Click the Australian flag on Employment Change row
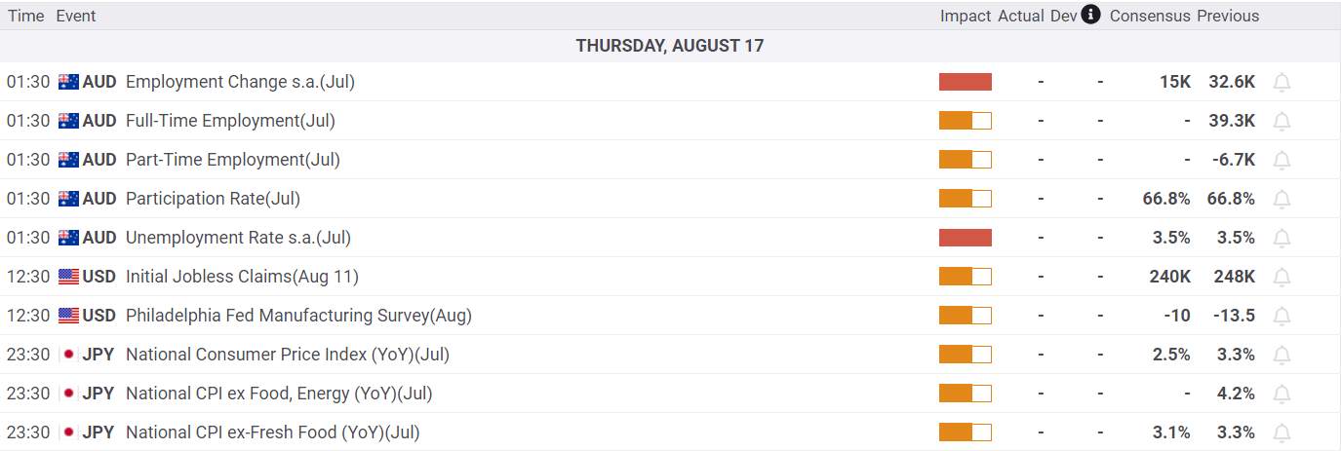The width and height of the screenshot is (1341, 451). (68, 82)
